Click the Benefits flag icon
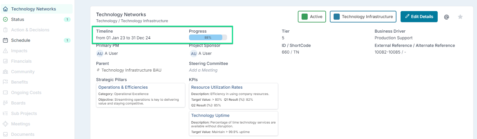Viewport: 477px width, 139px height. (5, 82)
